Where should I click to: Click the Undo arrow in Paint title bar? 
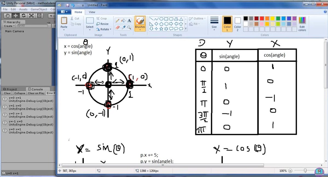point(73,5)
